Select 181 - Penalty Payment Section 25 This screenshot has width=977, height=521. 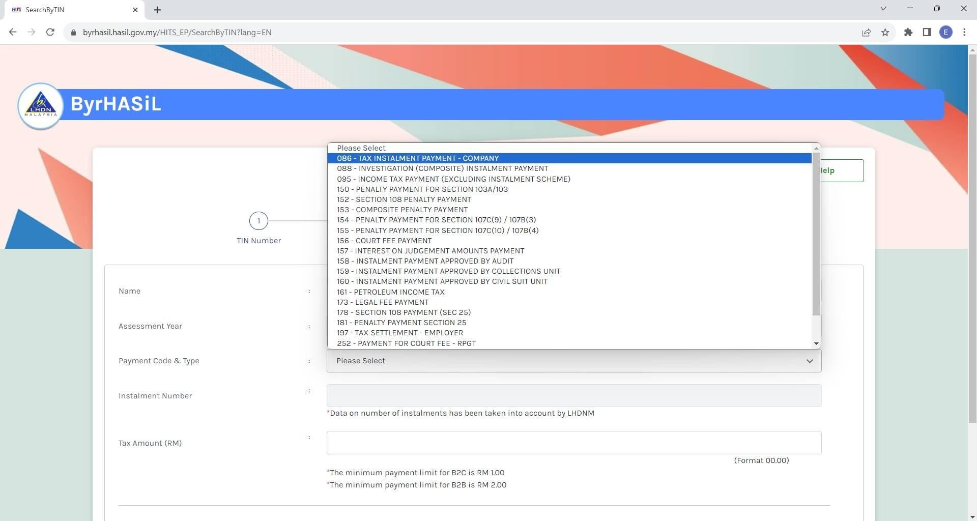coord(569,323)
